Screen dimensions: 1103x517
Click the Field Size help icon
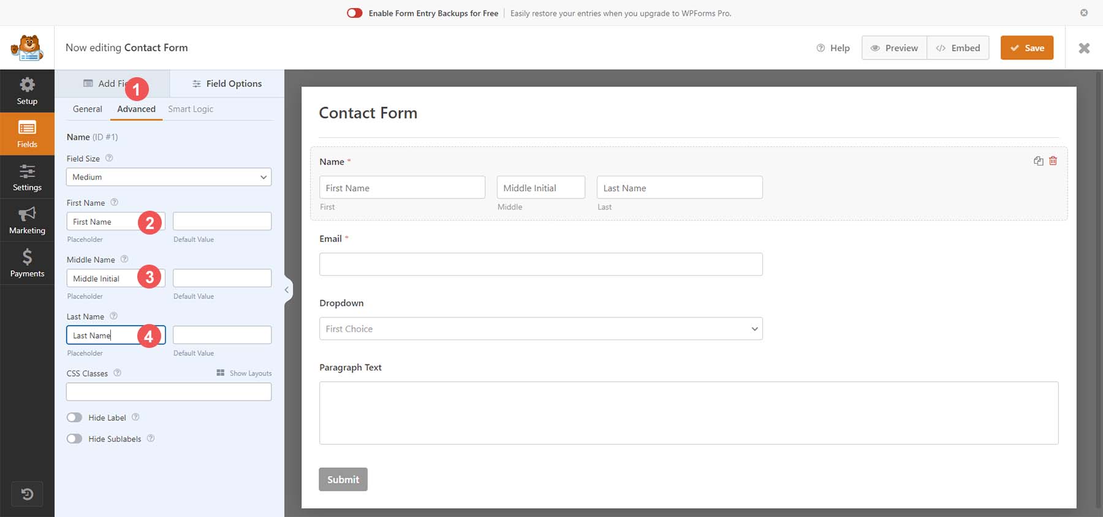point(109,158)
